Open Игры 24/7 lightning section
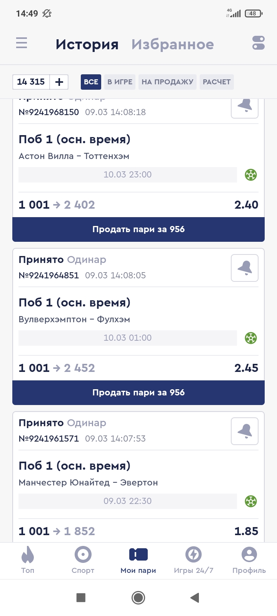The width and height of the screenshot is (277, 616). pyautogui.click(x=194, y=560)
